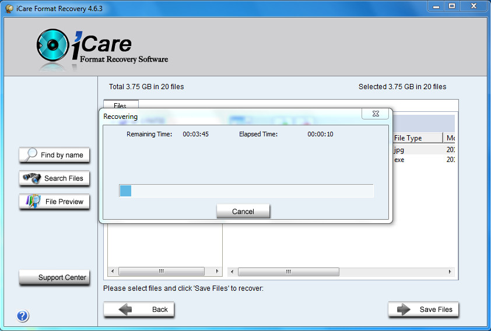Click Save Files to recover
Image resolution: width=491 pixels, height=331 pixels.
pyautogui.click(x=423, y=309)
